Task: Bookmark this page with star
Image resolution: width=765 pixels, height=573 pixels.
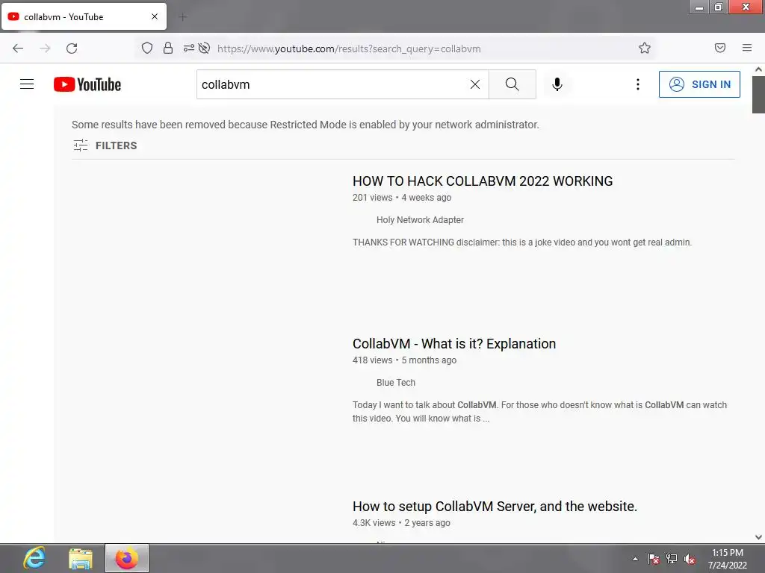Action: (645, 48)
